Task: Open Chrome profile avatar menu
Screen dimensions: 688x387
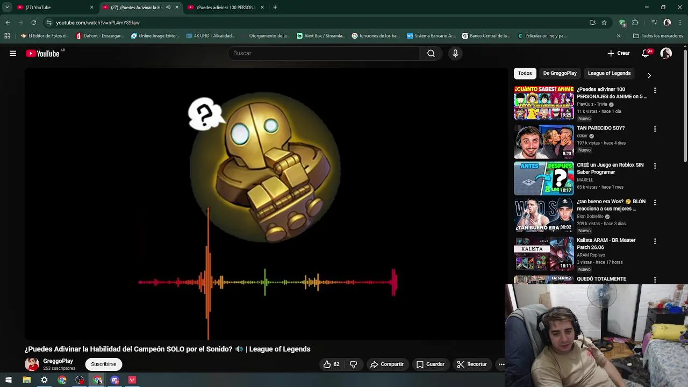Action: [x=667, y=23]
